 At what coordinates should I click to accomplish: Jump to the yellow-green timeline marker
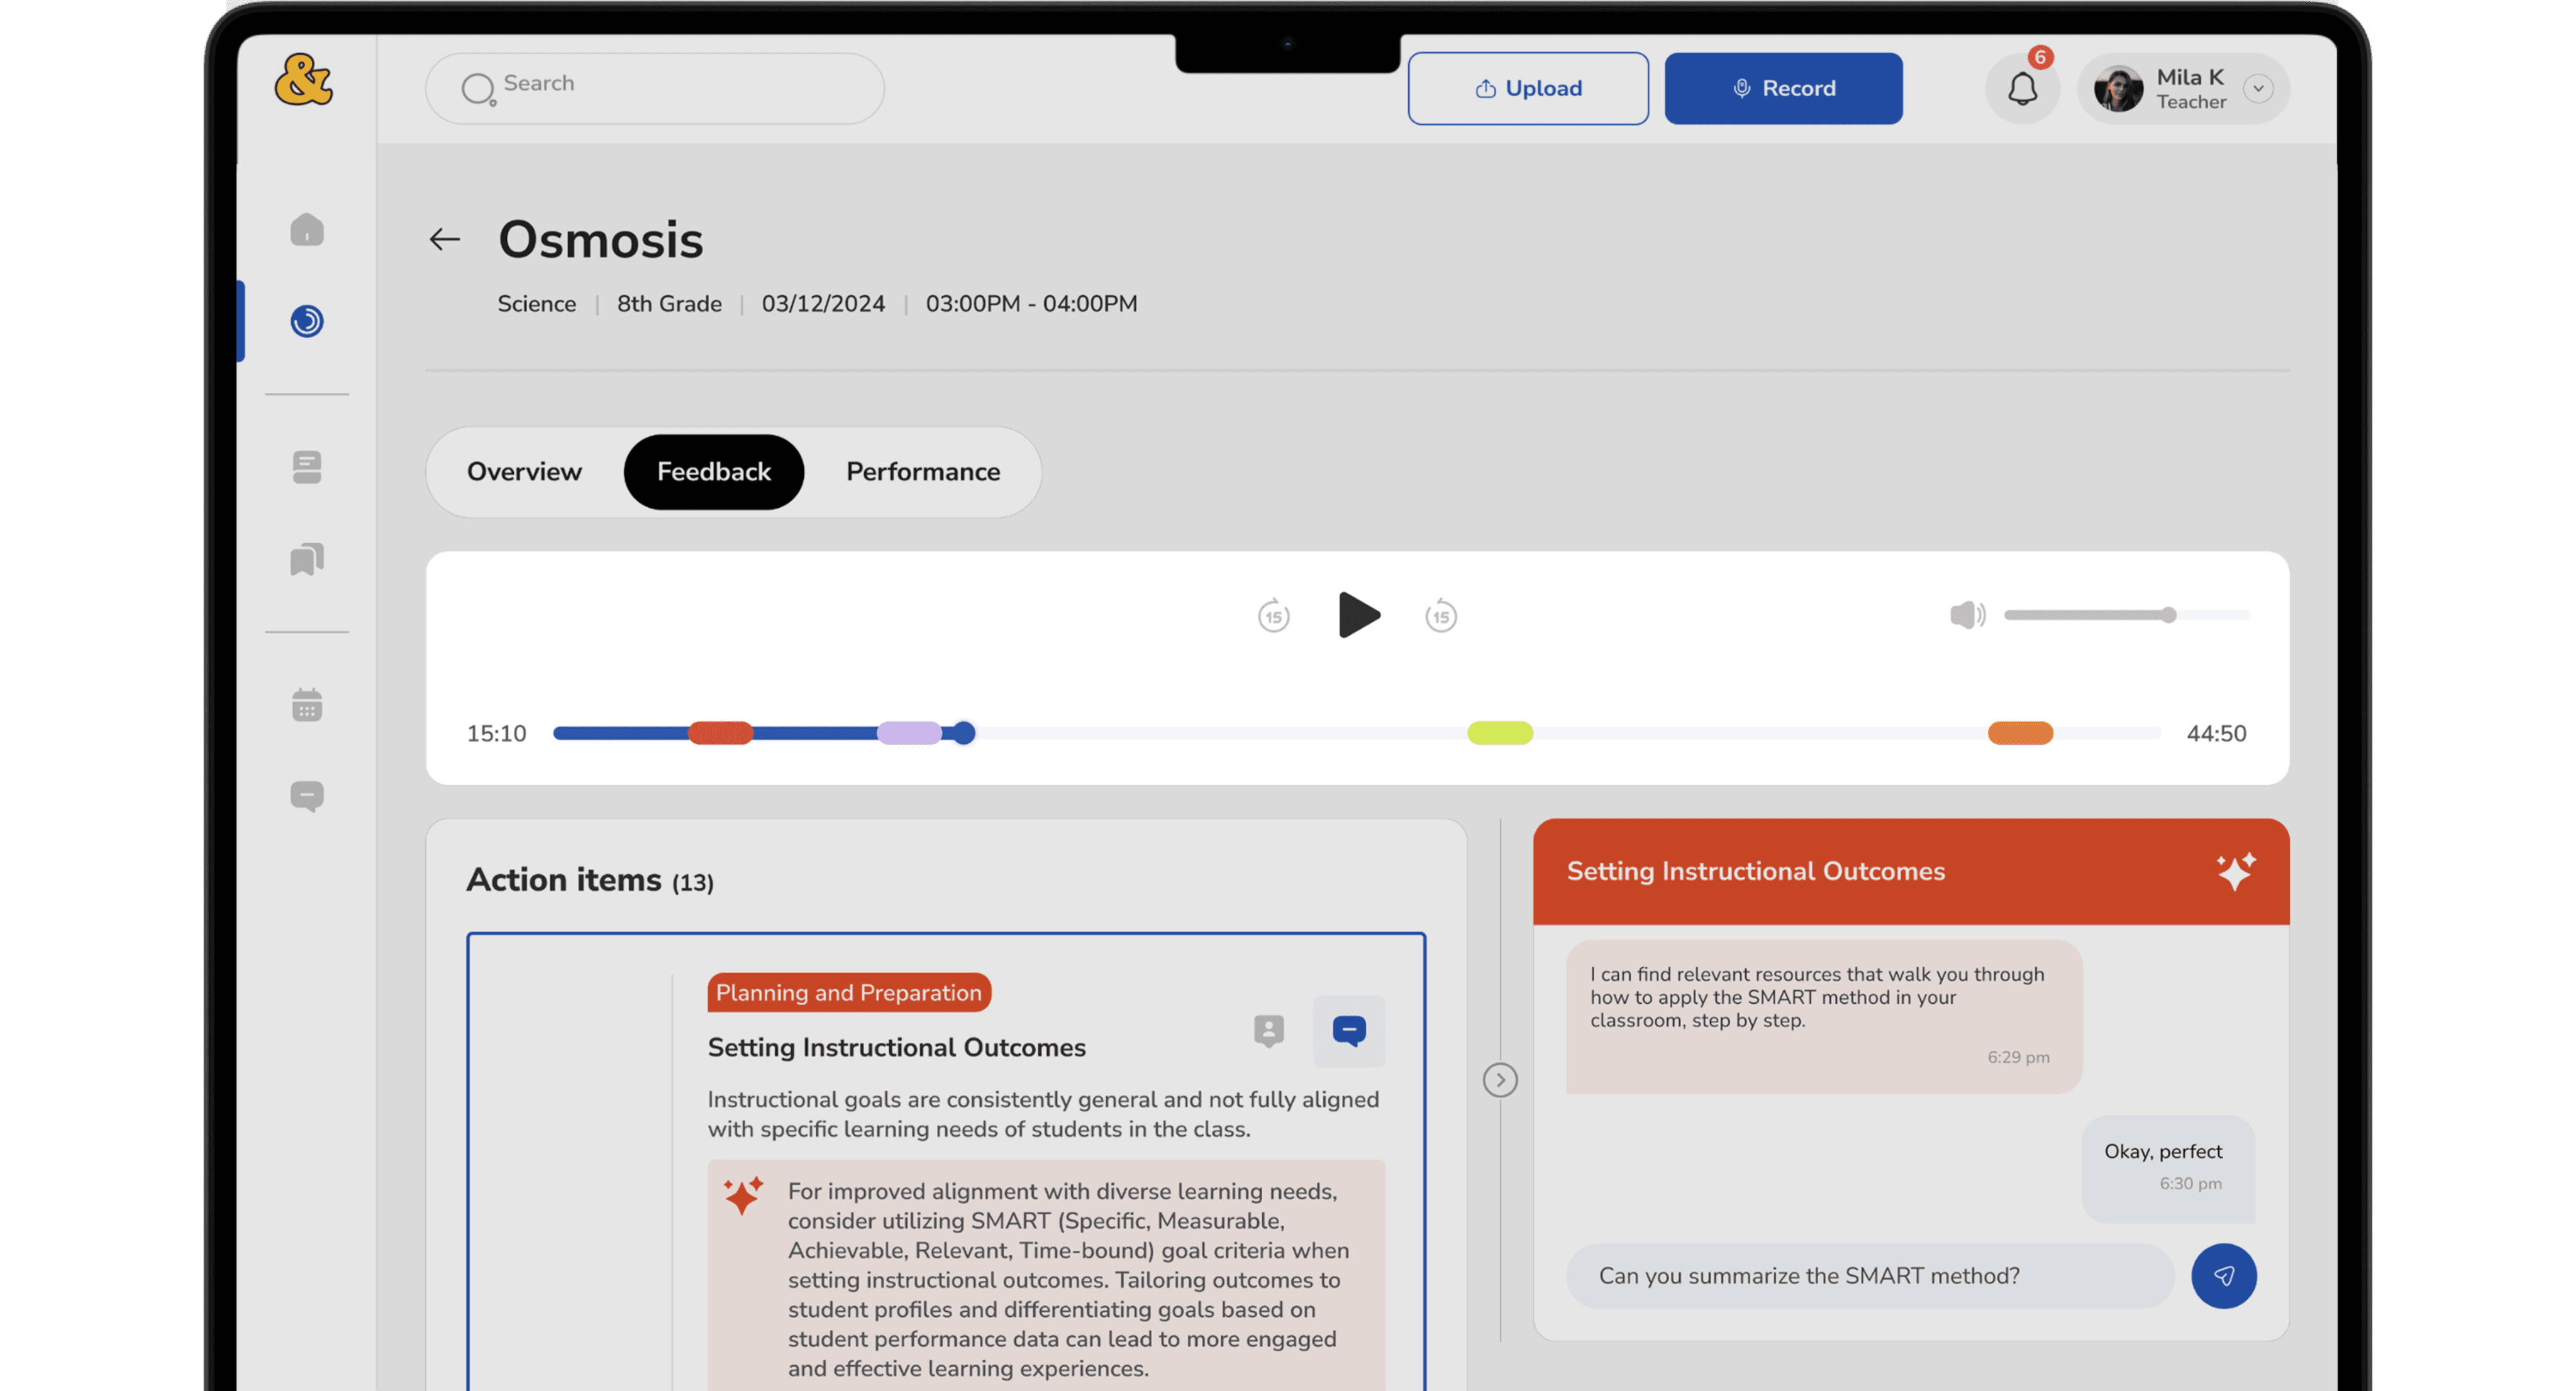[1499, 732]
